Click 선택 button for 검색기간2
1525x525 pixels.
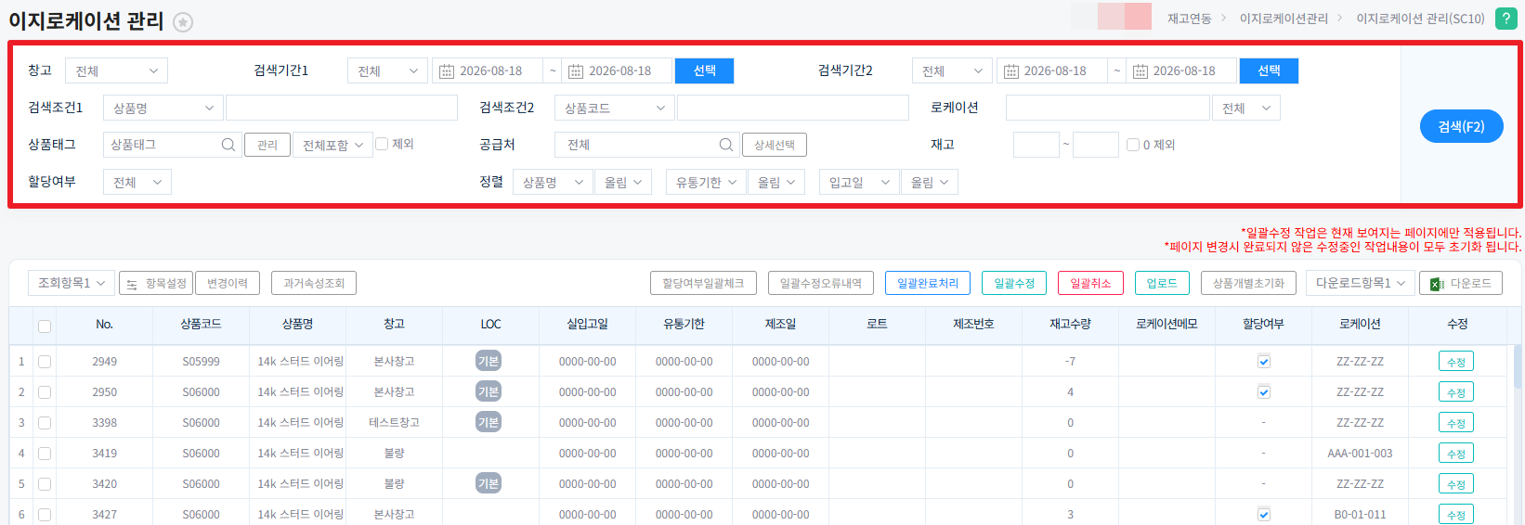click(x=1269, y=70)
